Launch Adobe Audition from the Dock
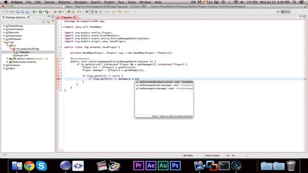Viewport: 308px width, 173px height. tap(163, 165)
